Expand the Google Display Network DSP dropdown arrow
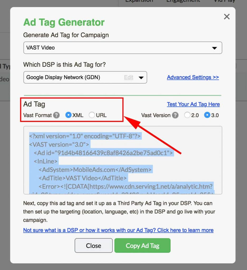Viewport: 247px width, 270px height. (x=141, y=78)
